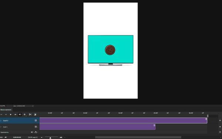This screenshot has height=139, width=222.
Task: Switch to the Timeline panel tab
Action: [6, 110]
